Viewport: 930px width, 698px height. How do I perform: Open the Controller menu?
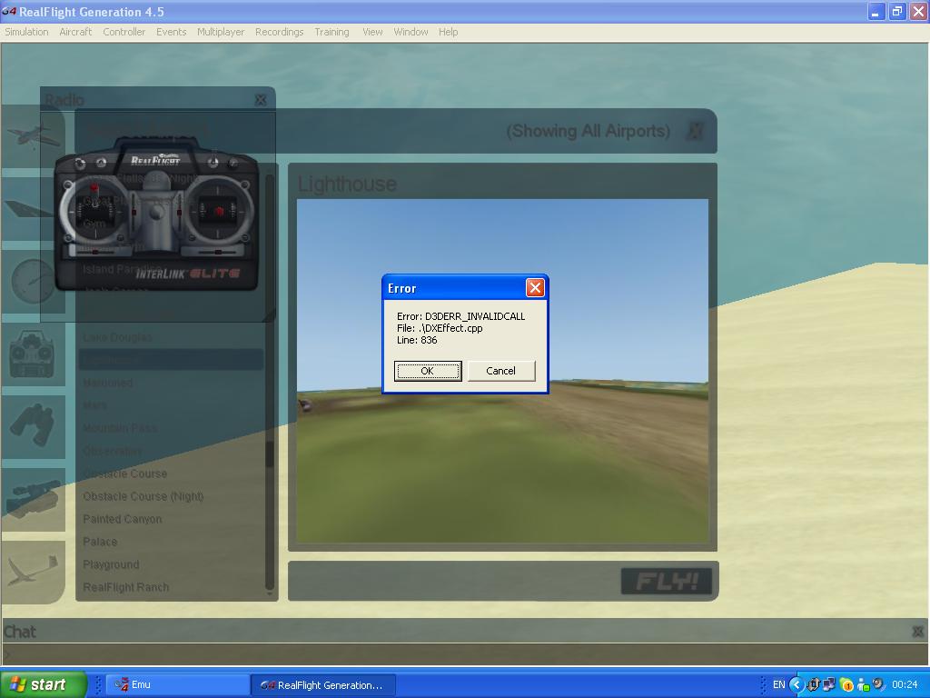tap(124, 32)
